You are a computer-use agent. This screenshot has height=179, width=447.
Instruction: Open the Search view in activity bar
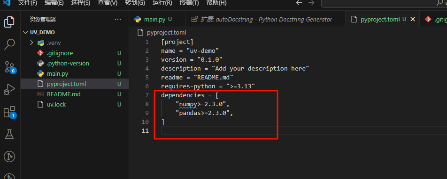click(9, 44)
